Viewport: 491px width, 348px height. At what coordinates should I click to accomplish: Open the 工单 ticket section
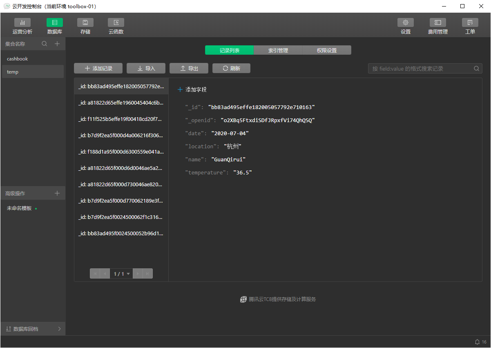point(470,26)
